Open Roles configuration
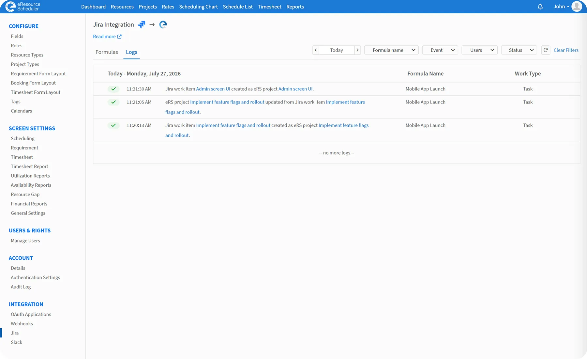The image size is (587, 359). (17, 46)
